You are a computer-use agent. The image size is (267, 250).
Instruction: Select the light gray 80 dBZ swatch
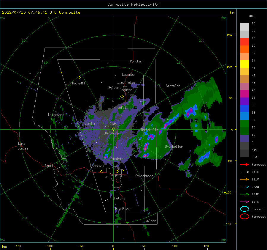point(244,27)
